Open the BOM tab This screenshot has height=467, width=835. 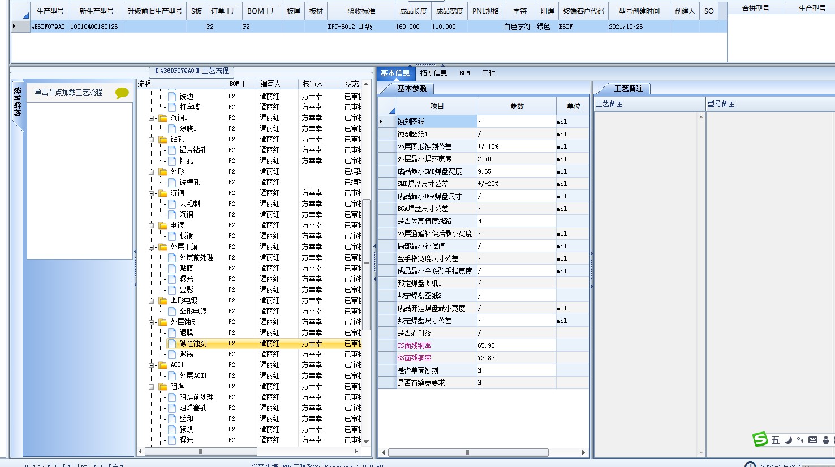click(464, 73)
